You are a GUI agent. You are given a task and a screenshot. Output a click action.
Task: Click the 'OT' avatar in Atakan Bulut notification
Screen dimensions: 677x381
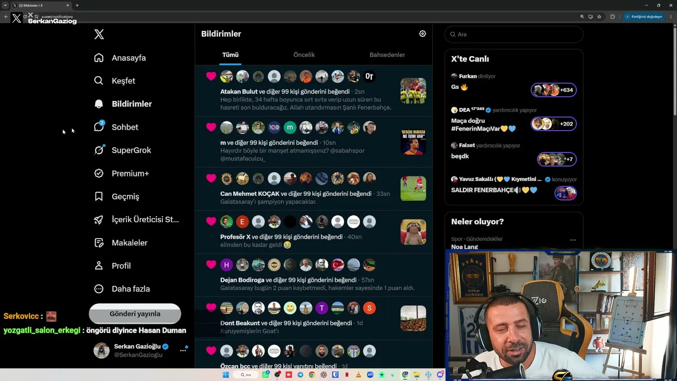369,77
